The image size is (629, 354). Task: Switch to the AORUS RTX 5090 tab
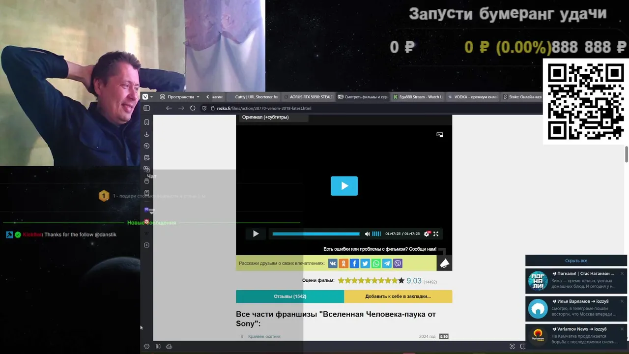[x=308, y=97]
